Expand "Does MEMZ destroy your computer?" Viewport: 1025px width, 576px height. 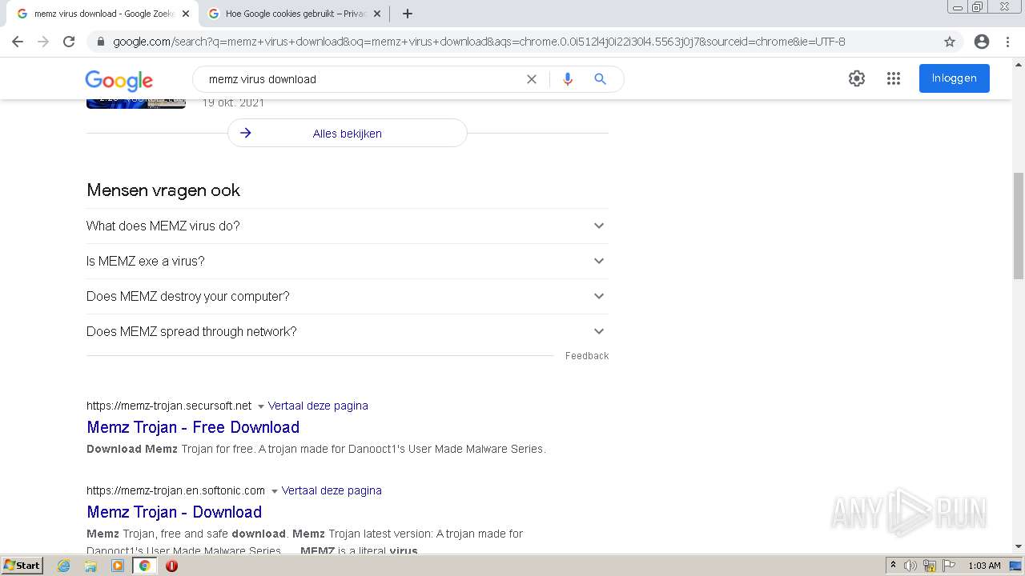coord(348,296)
